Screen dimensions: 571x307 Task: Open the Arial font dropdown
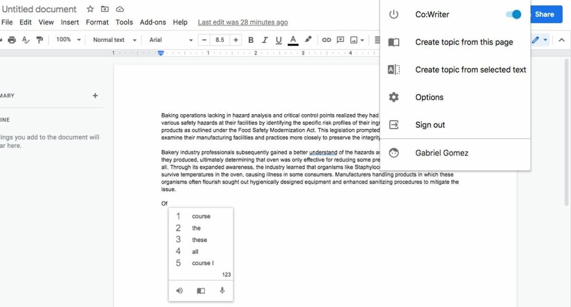coord(171,40)
